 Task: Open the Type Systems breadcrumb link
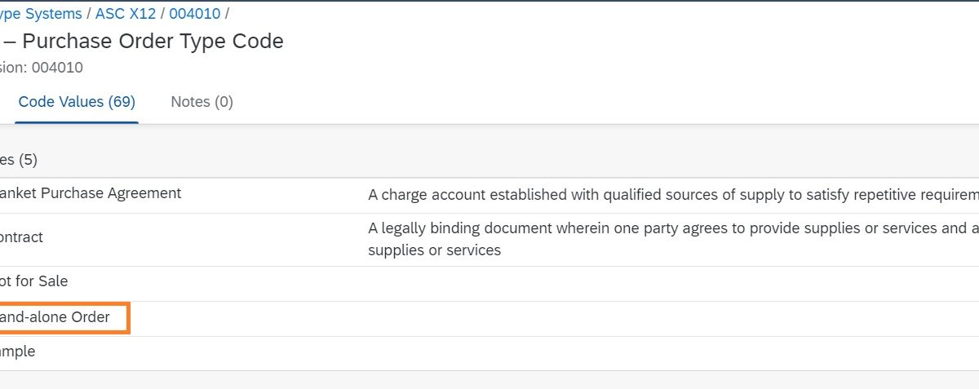point(41,14)
